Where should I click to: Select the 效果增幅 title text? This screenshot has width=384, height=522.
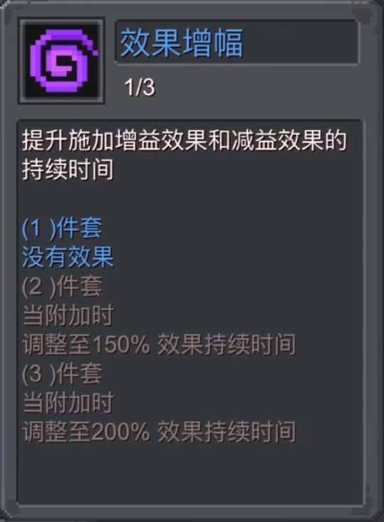pos(182,43)
